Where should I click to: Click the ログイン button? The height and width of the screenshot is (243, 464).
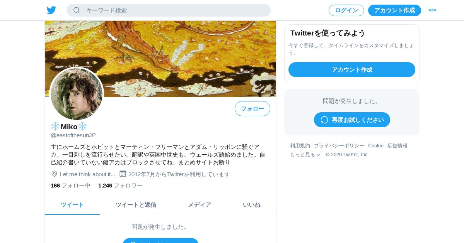346,10
